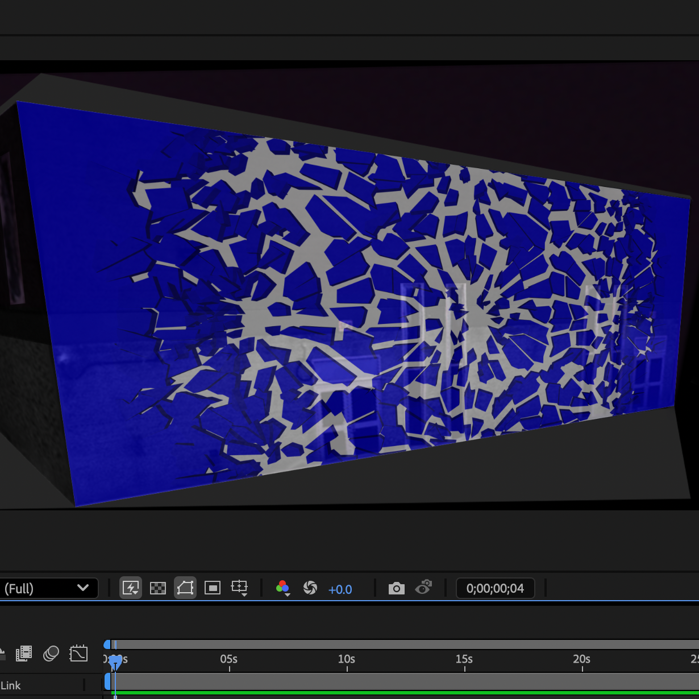Show Channel and Color Management settings
The width and height of the screenshot is (699, 699).
click(283, 588)
